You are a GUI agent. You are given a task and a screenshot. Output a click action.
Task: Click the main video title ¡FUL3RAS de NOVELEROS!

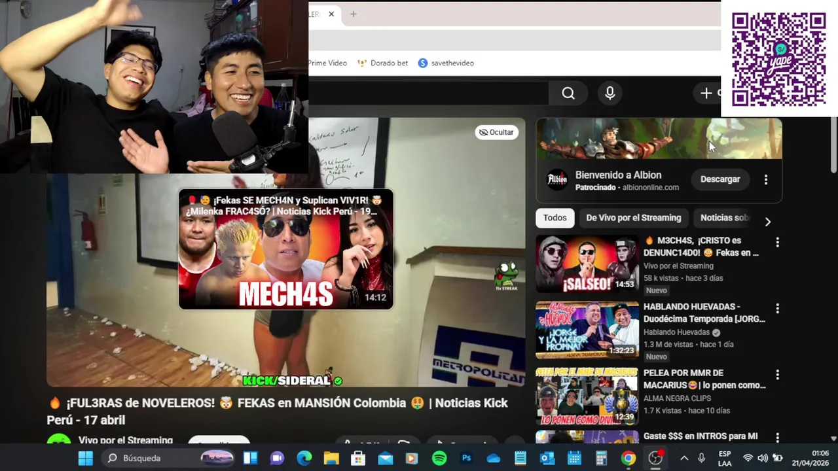(x=278, y=411)
